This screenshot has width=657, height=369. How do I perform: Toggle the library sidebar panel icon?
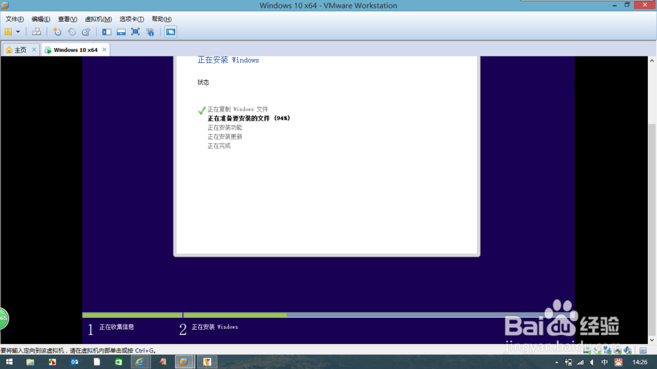click(107, 32)
